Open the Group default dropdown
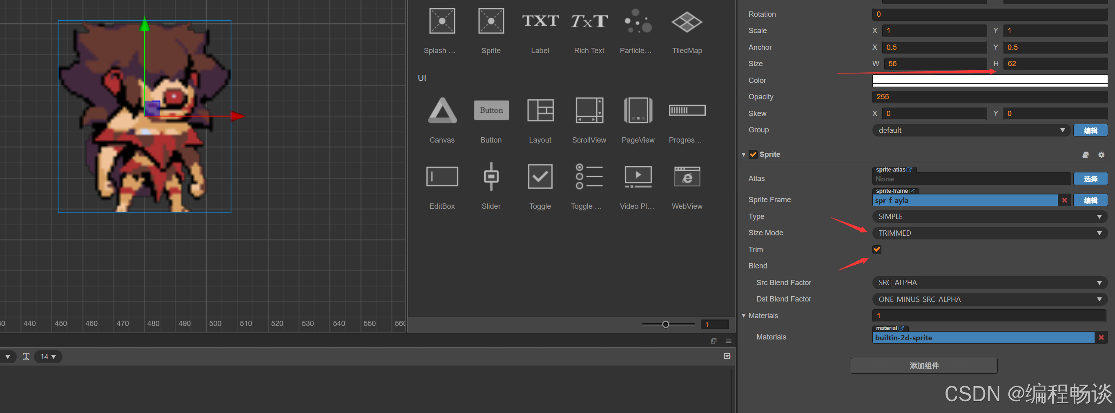Screen dimensions: 1115x413 (x=971, y=130)
